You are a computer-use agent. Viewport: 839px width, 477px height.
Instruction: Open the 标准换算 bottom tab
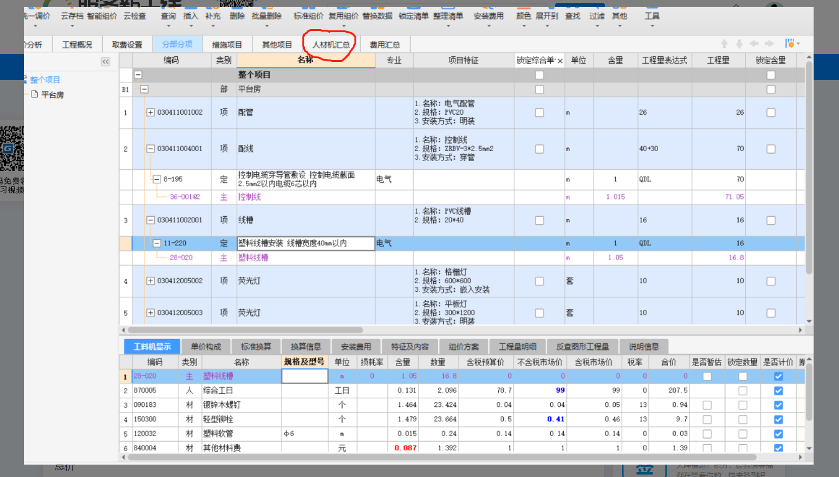point(256,346)
